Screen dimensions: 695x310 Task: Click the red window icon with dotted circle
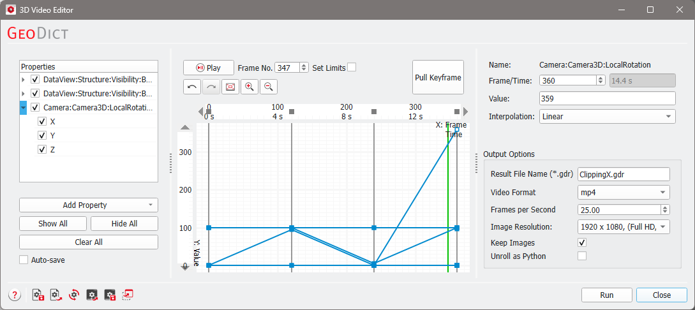tap(128, 295)
